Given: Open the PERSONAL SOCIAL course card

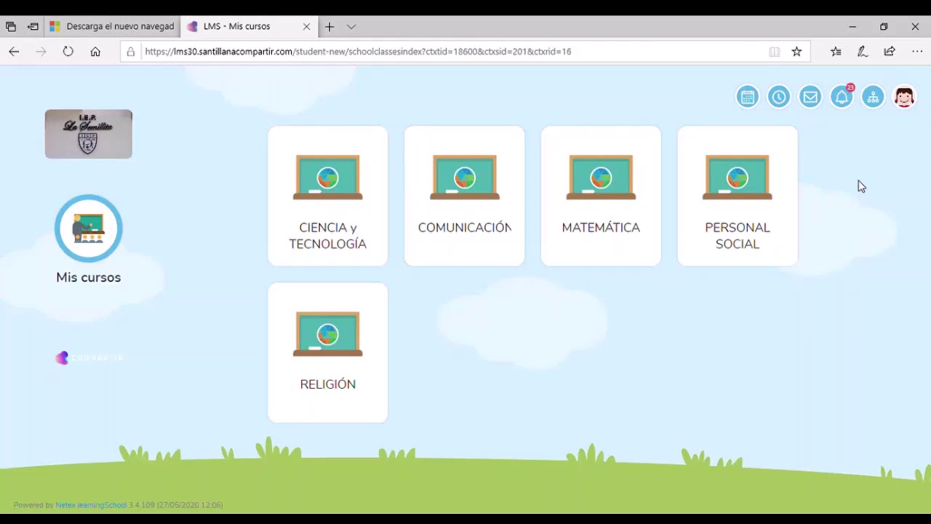Looking at the screenshot, I should pos(738,196).
